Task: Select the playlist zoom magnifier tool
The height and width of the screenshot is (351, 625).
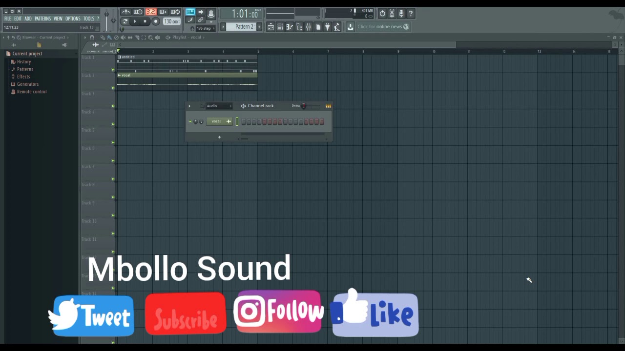Action: point(150,38)
